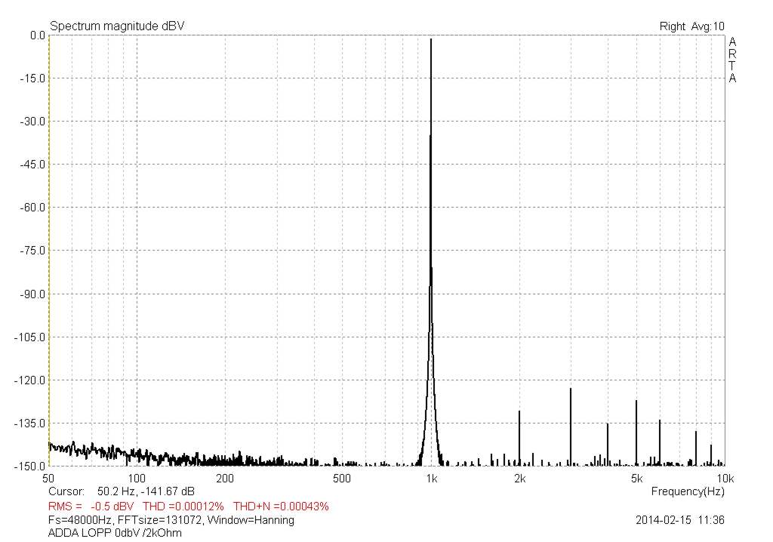
Task: Click the 'Spectrum magnitude dBV' title
Action: [x=117, y=26]
